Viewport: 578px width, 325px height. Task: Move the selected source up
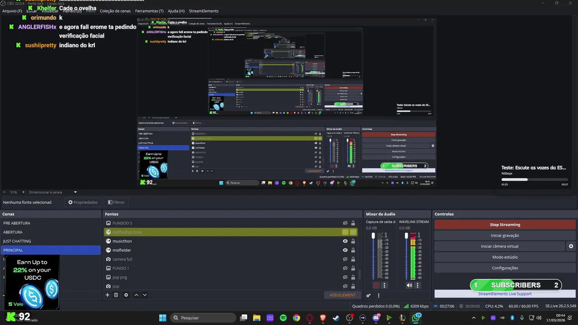click(x=137, y=295)
